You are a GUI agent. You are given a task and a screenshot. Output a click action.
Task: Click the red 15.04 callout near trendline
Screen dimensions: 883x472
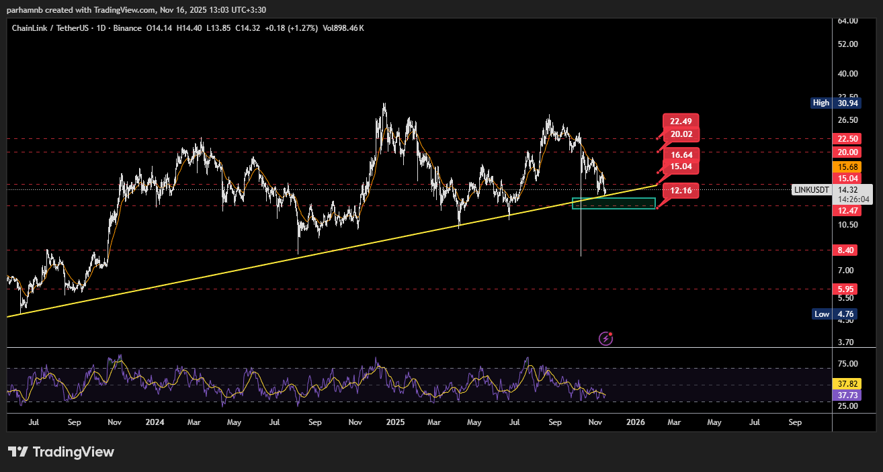(x=681, y=167)
